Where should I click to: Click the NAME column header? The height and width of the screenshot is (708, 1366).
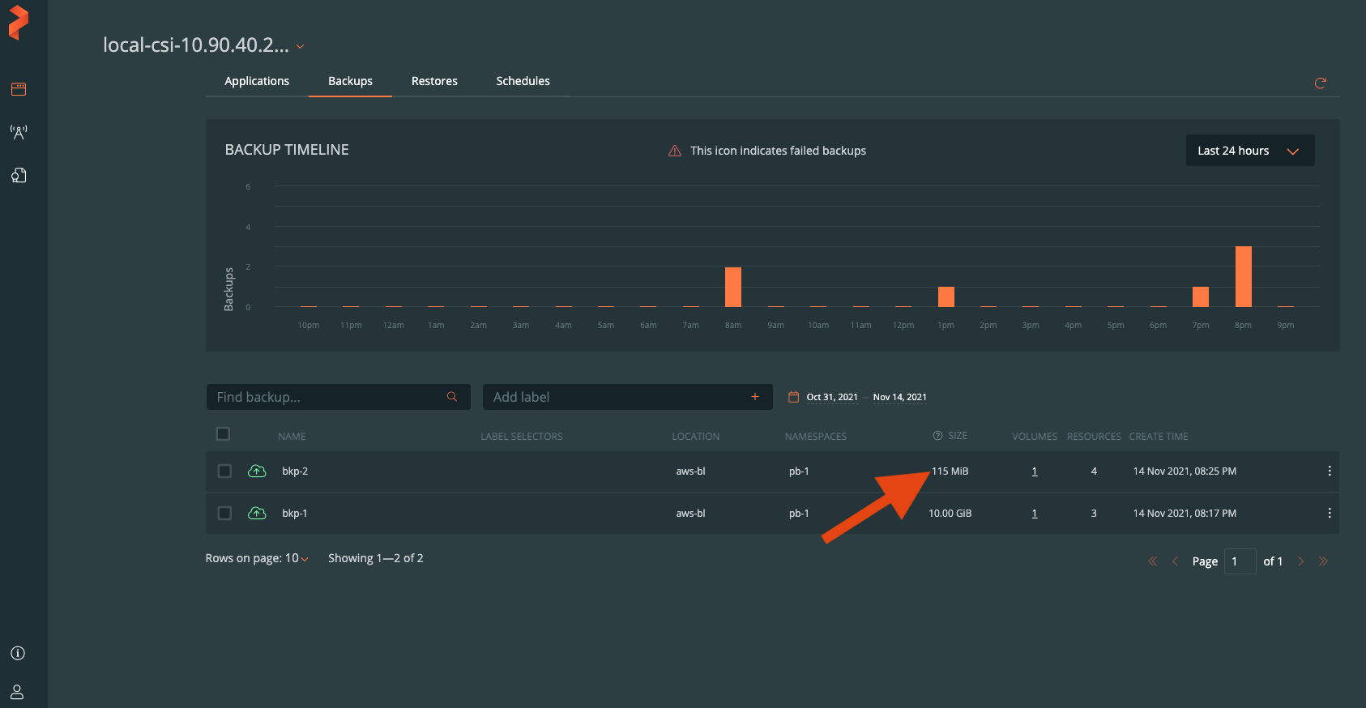[292, 437]
